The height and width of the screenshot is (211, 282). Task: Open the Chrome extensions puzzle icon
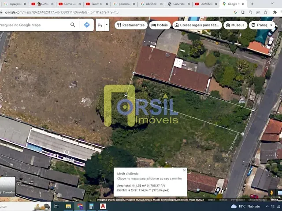coord(275,12)
